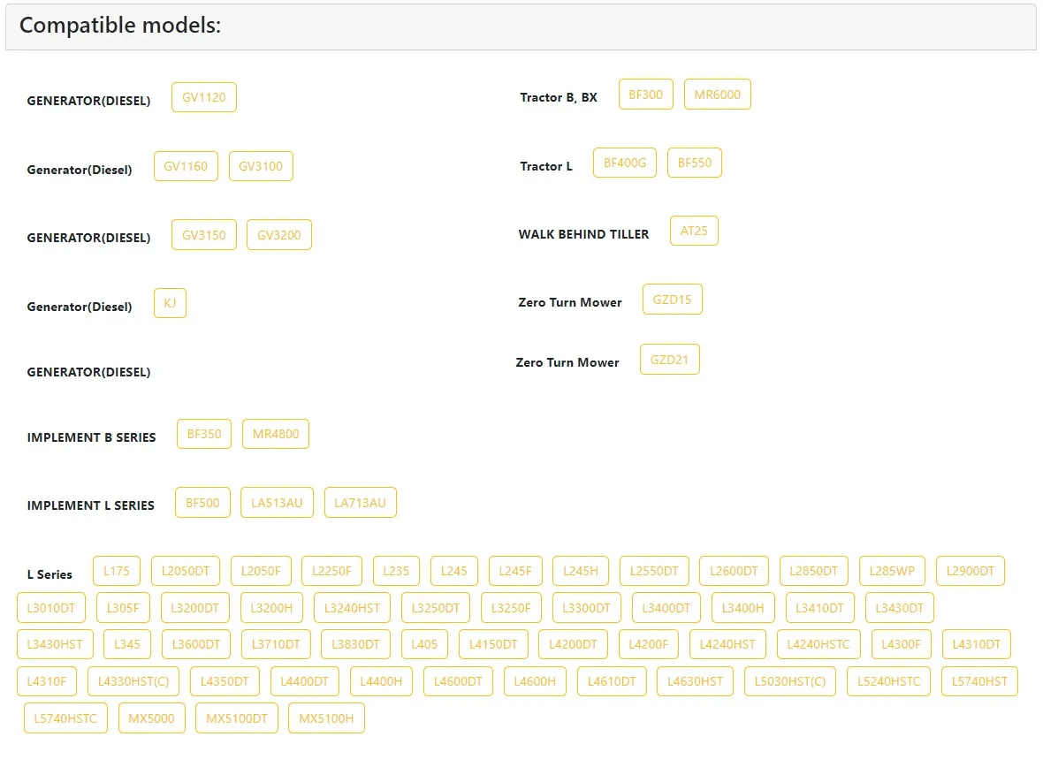Open the L4630HST model tag
Viewport: 1043px width, 767px height.
[695, 681]
